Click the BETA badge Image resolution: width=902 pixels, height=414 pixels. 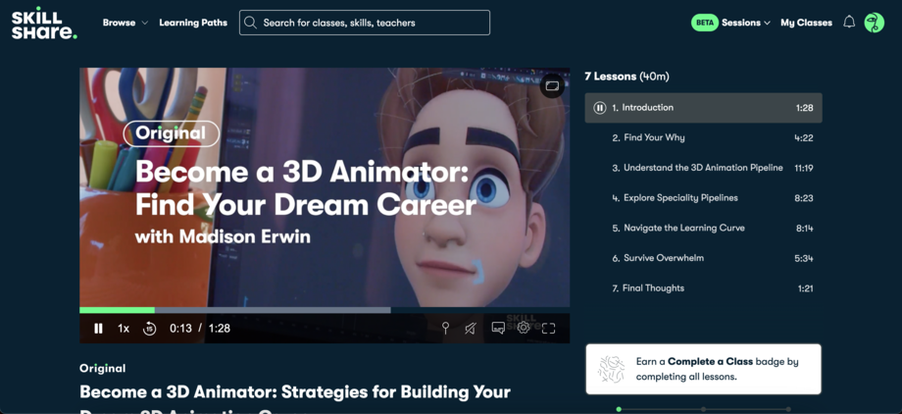(704, 23)
